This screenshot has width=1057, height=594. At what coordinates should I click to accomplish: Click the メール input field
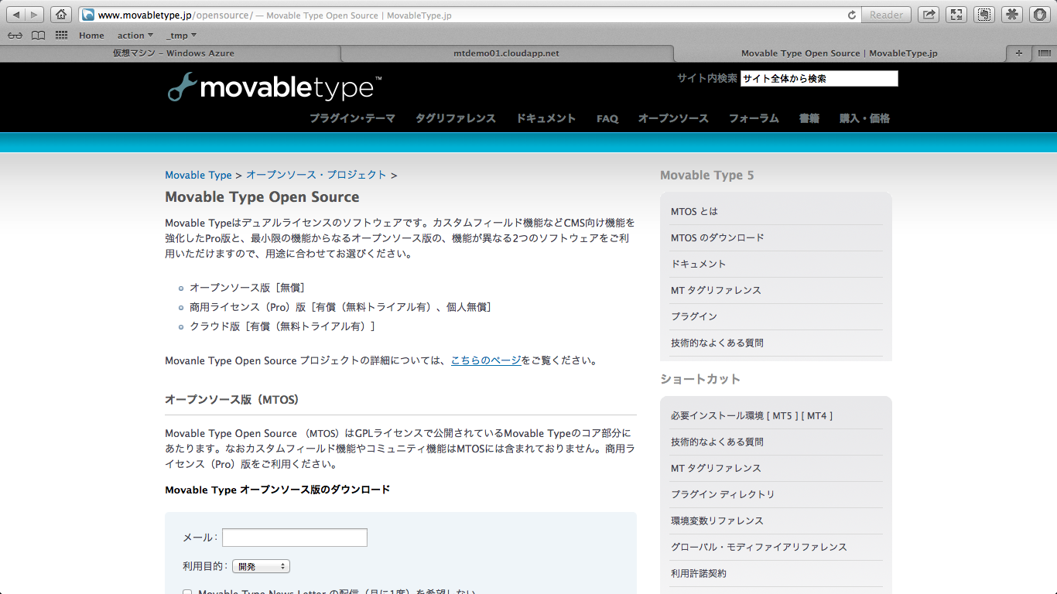point(295,538)
